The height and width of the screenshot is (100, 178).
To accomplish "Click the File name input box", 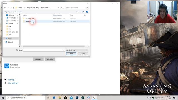I will (43, 50).
